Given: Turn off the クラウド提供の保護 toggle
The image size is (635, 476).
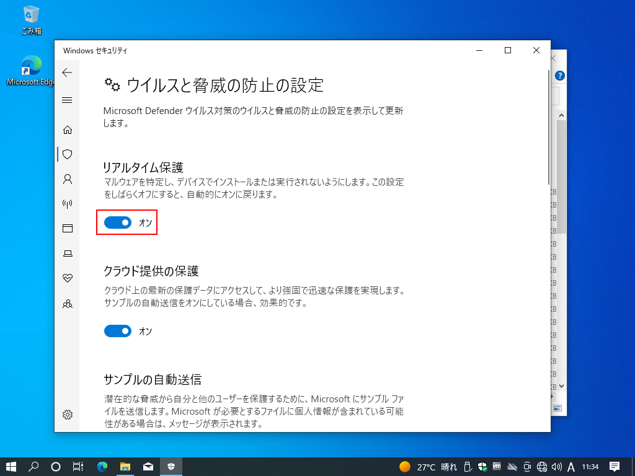Looking at the screenshot, I should click(x=118, y=331).
